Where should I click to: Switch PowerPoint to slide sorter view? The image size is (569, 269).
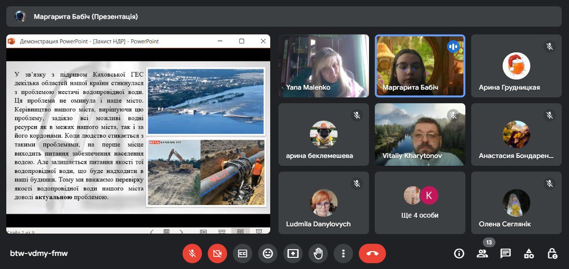[x=222, y=232]
